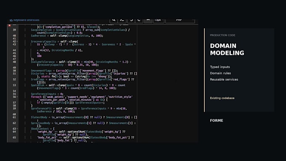Image resolution: width=286 pixels, height=161 pixels.
Task: Click line number 48 in the gutter
Action: 14,62
